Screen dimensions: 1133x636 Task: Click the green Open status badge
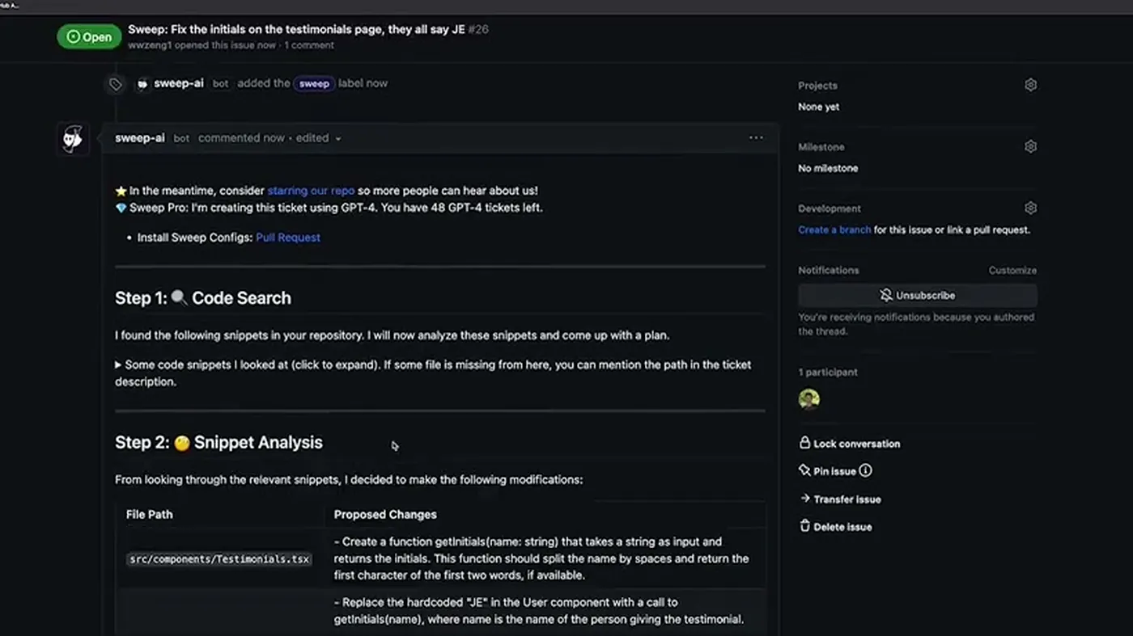pyautogui.click(x=89, y=36)
